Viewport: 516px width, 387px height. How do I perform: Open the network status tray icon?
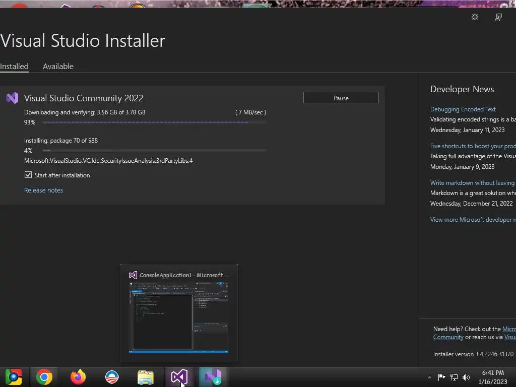tap(454, 377)
